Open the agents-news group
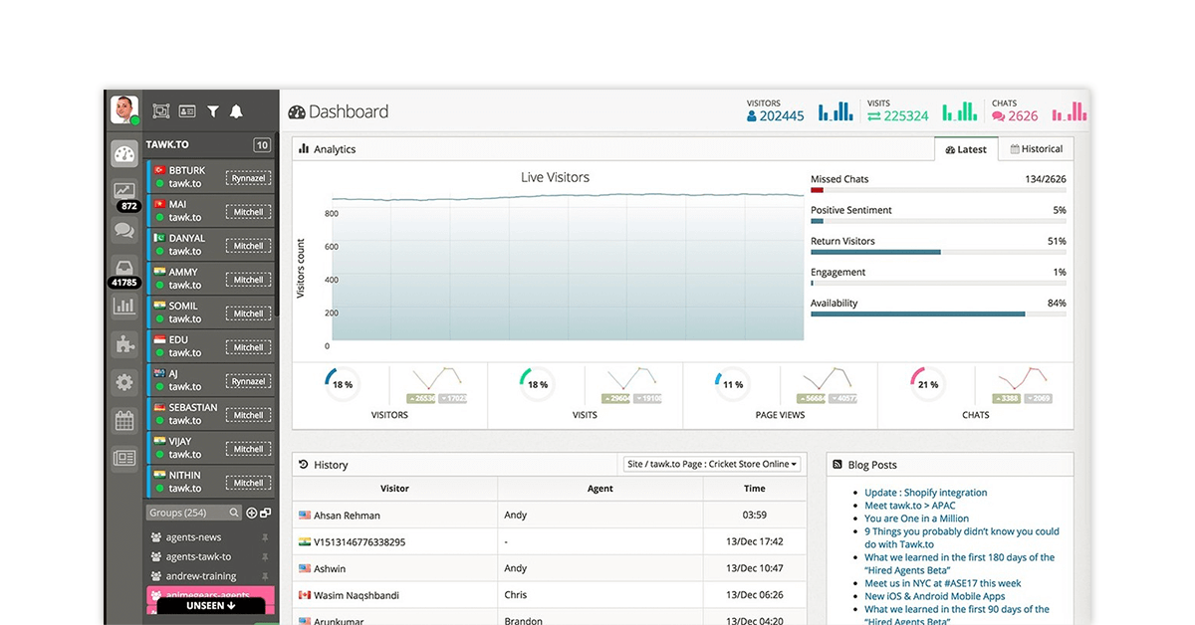Image resolution: width=1195 pixels, height=625 pixels. (194, 537)
